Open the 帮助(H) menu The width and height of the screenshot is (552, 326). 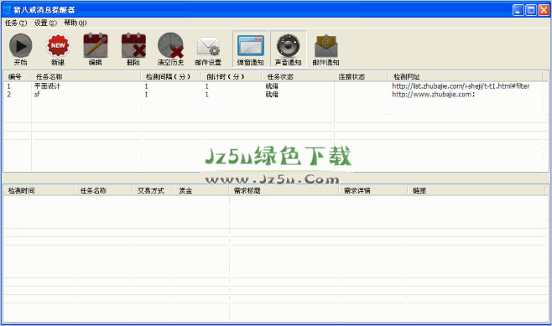point(75,23)
